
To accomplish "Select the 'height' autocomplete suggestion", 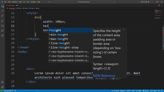I will tap(70, 30).
